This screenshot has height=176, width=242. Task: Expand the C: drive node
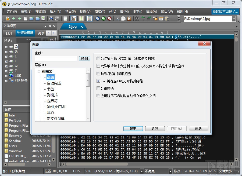coord(6,47)
